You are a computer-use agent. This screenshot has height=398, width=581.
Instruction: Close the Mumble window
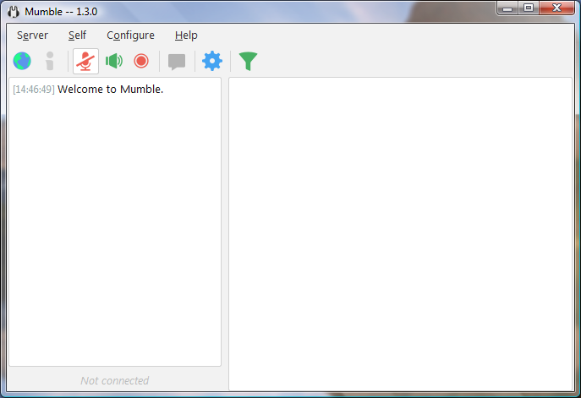557,8
